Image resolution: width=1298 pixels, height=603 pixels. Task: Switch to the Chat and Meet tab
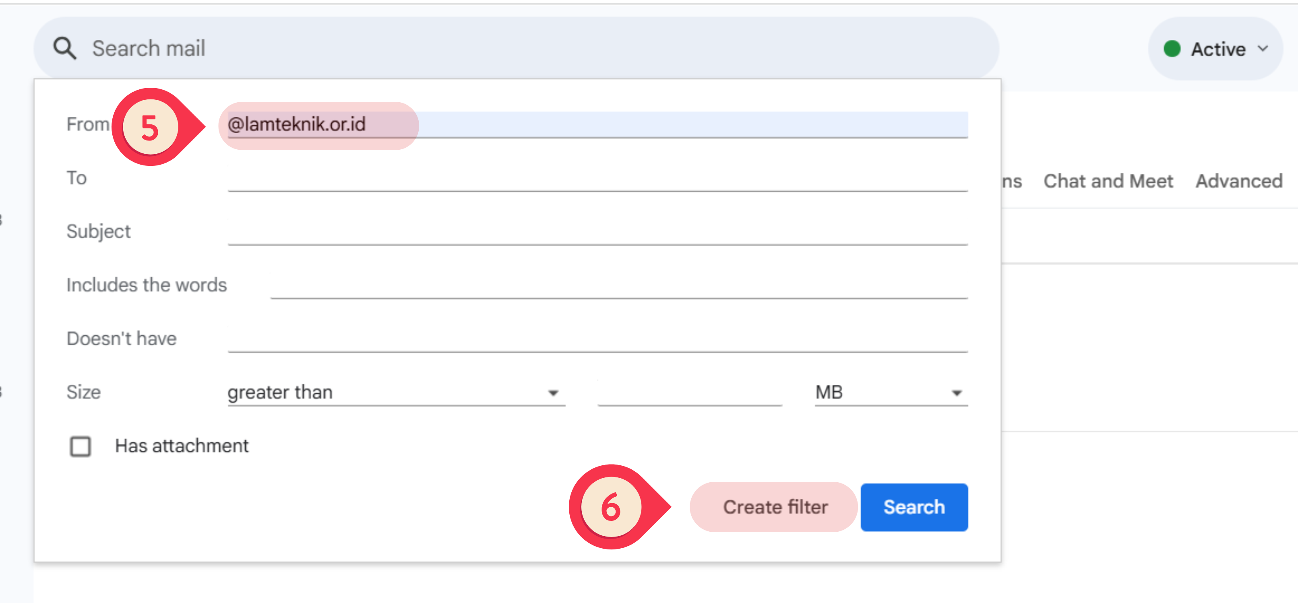1108,181
